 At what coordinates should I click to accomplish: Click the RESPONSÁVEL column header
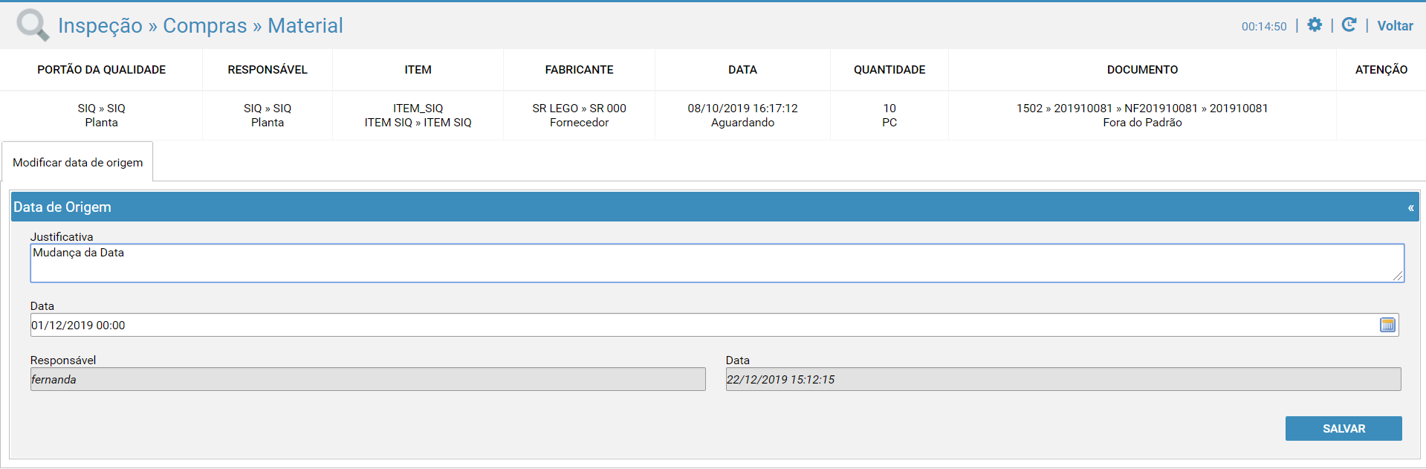click(x=268, y=70)
